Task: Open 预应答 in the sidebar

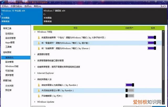Action: click(8, 90)
